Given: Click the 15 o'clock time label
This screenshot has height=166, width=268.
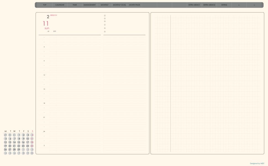Looking at the screenshot, I should (44, 89).
